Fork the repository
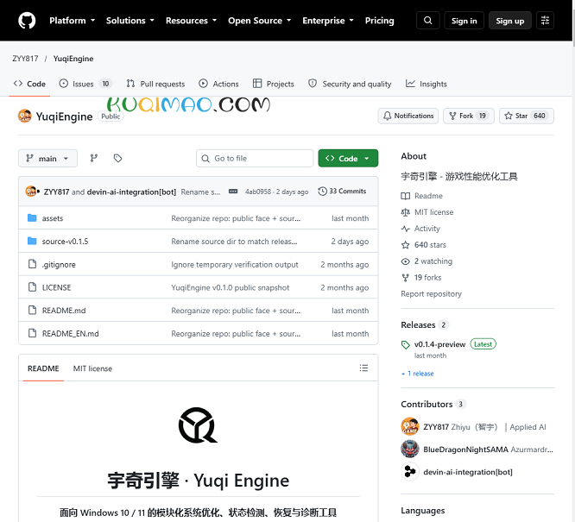This screenshot has height=522, width=575. pos(469,116)
